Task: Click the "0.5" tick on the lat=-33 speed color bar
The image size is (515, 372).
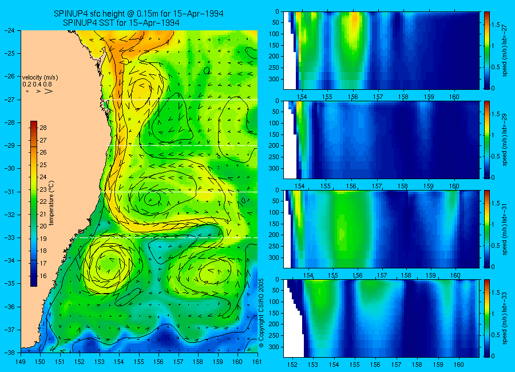Action: click(x=496, y=335)
